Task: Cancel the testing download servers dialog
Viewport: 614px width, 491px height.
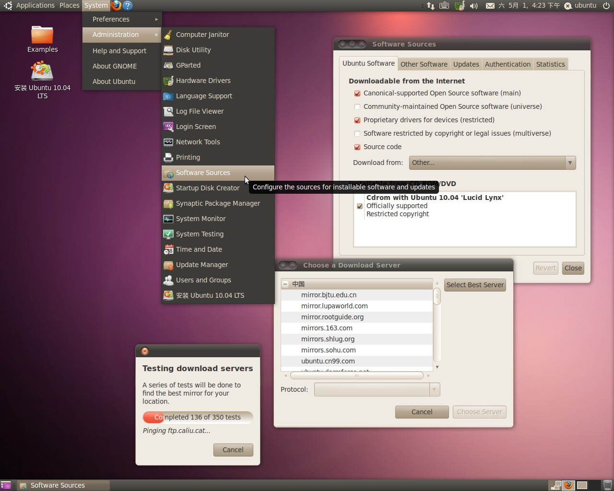Action: [x=233, y=450]
